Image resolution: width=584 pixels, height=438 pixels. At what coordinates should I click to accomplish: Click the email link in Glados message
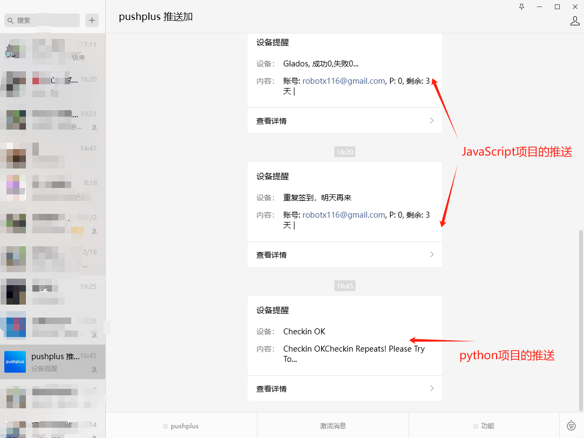pyautogui.click(x=343, y=81)
